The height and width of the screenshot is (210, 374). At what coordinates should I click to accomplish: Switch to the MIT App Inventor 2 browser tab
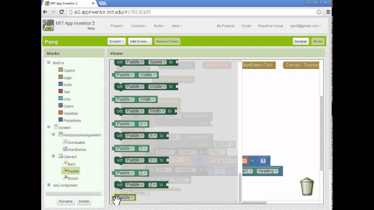point(67,3)
